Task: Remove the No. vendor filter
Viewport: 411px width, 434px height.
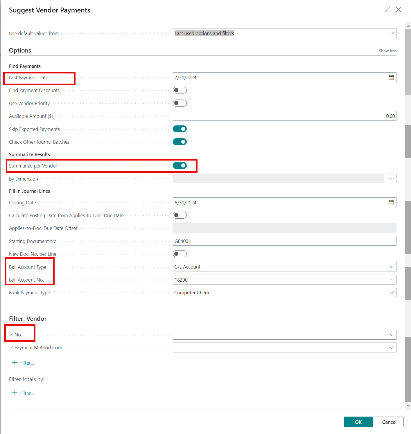Action: (x=12, y=334)
